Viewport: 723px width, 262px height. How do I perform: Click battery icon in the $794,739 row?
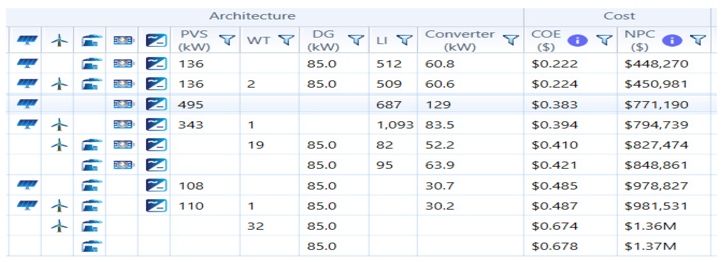(x=124, y=124)
